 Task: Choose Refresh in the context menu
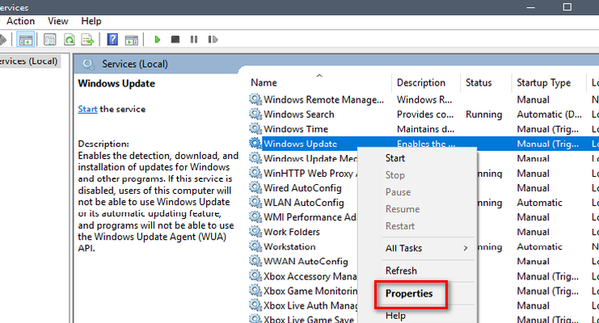coord(401,271)
